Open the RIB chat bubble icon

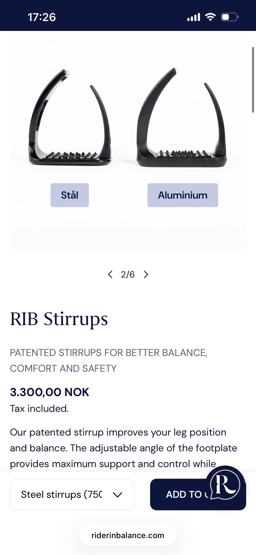(225, 485)
